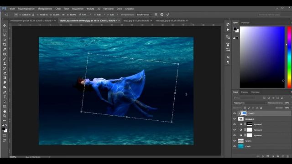292x164 pixels.
Task: Select the Lasso tool
Action: coord(5,35)
